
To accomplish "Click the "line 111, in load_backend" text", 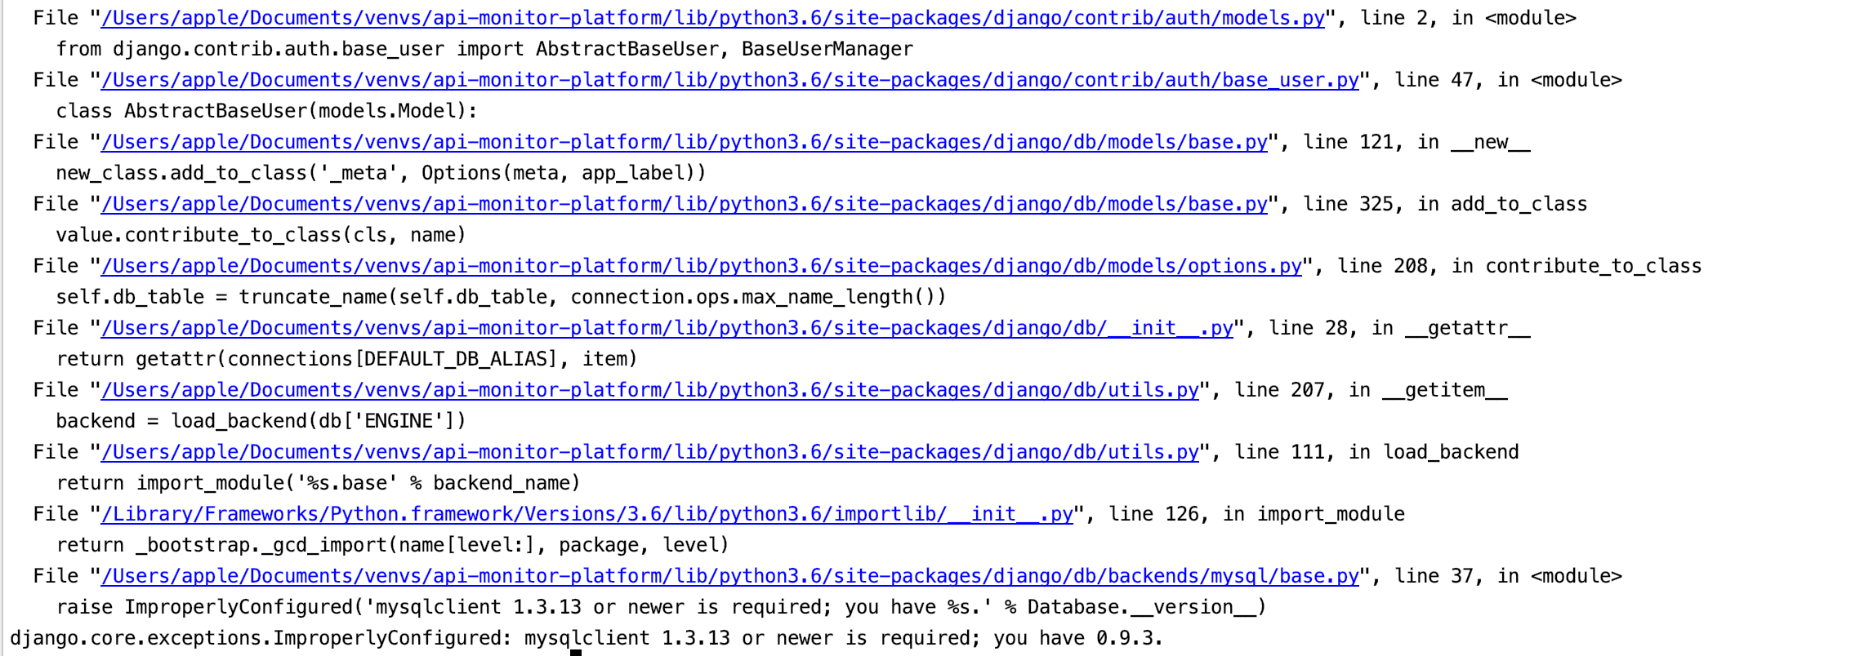I will (1377, 452).
